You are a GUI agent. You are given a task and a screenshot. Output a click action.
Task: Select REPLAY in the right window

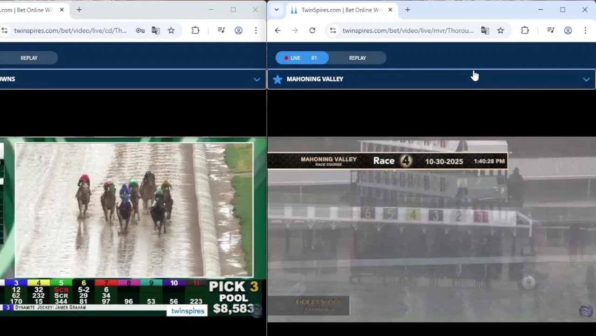(358, 58)
